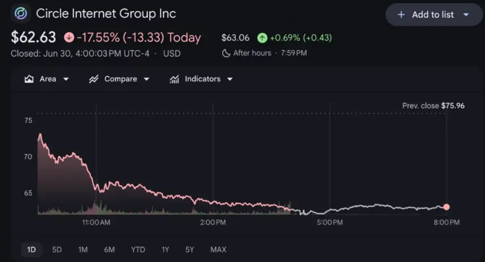Expand the Add to list dropdown arrow
The image size is (485, 262).
[466, 15]
